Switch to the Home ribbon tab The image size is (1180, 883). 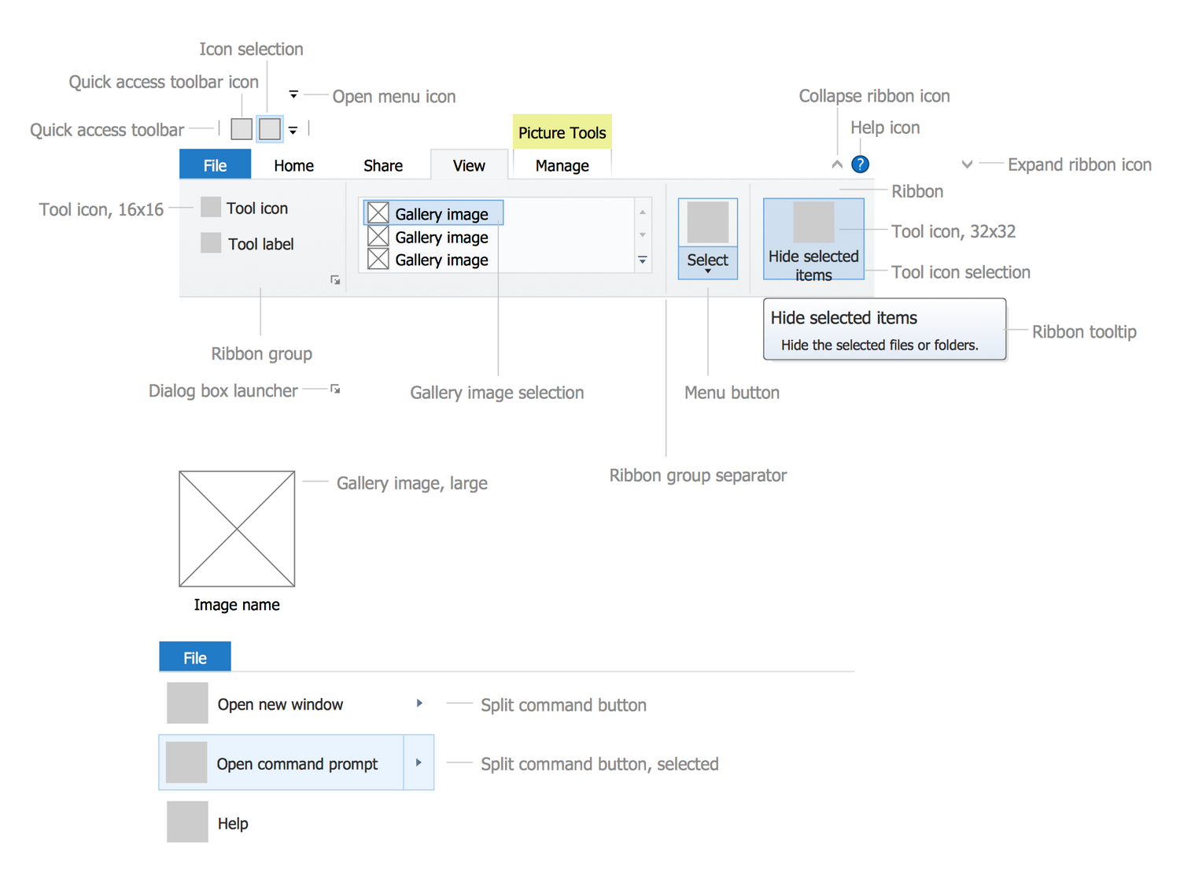tap(293, 165)
